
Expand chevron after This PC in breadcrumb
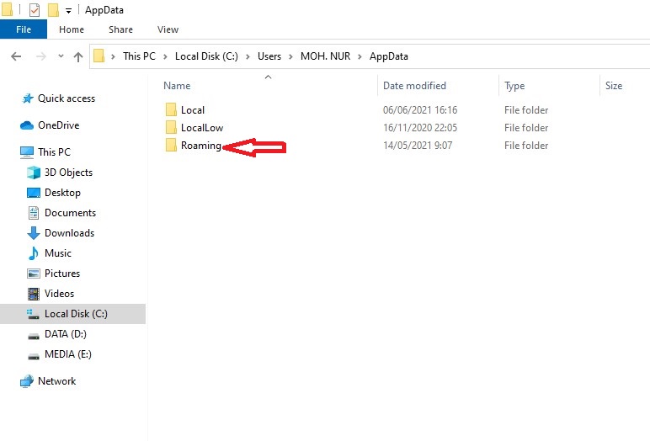(x=165, y=56)
